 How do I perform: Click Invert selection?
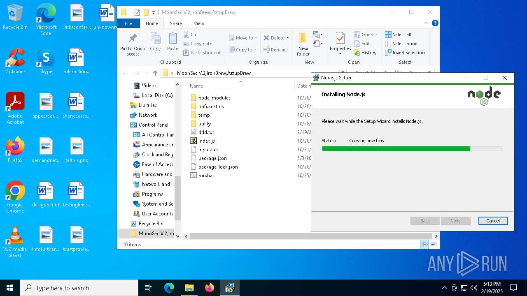tap(405, 53)
